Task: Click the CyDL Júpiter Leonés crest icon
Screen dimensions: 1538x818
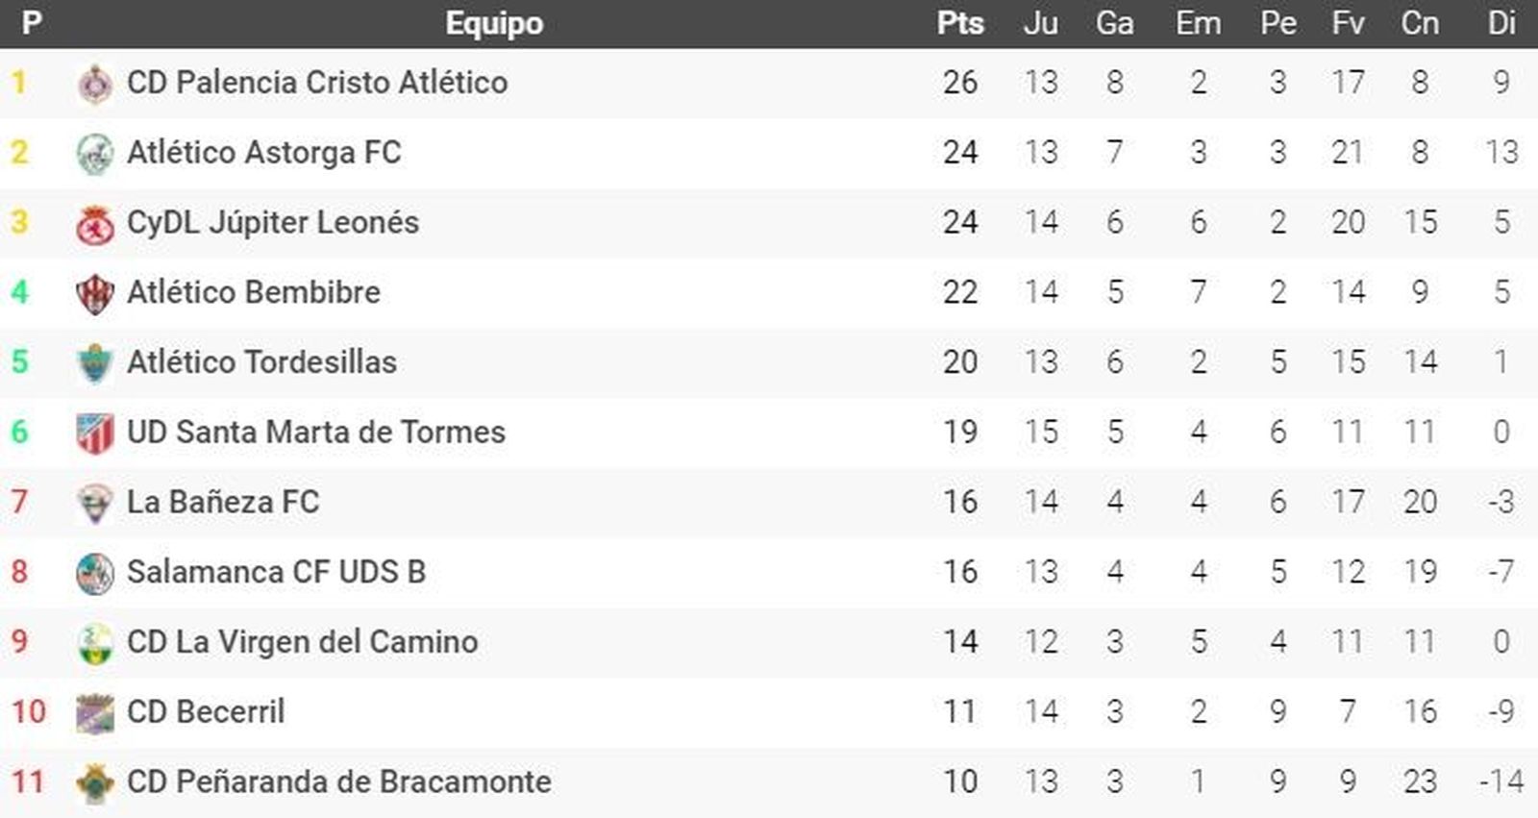Action: 94,224
